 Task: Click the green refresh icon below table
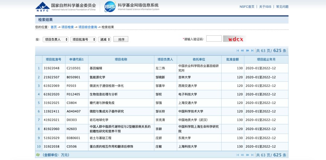click(x=38, y=155)
